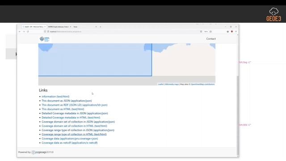This screenshot has height=161, width=286.
Task: Open a new tab with the plus button
Action: point(100,27)
